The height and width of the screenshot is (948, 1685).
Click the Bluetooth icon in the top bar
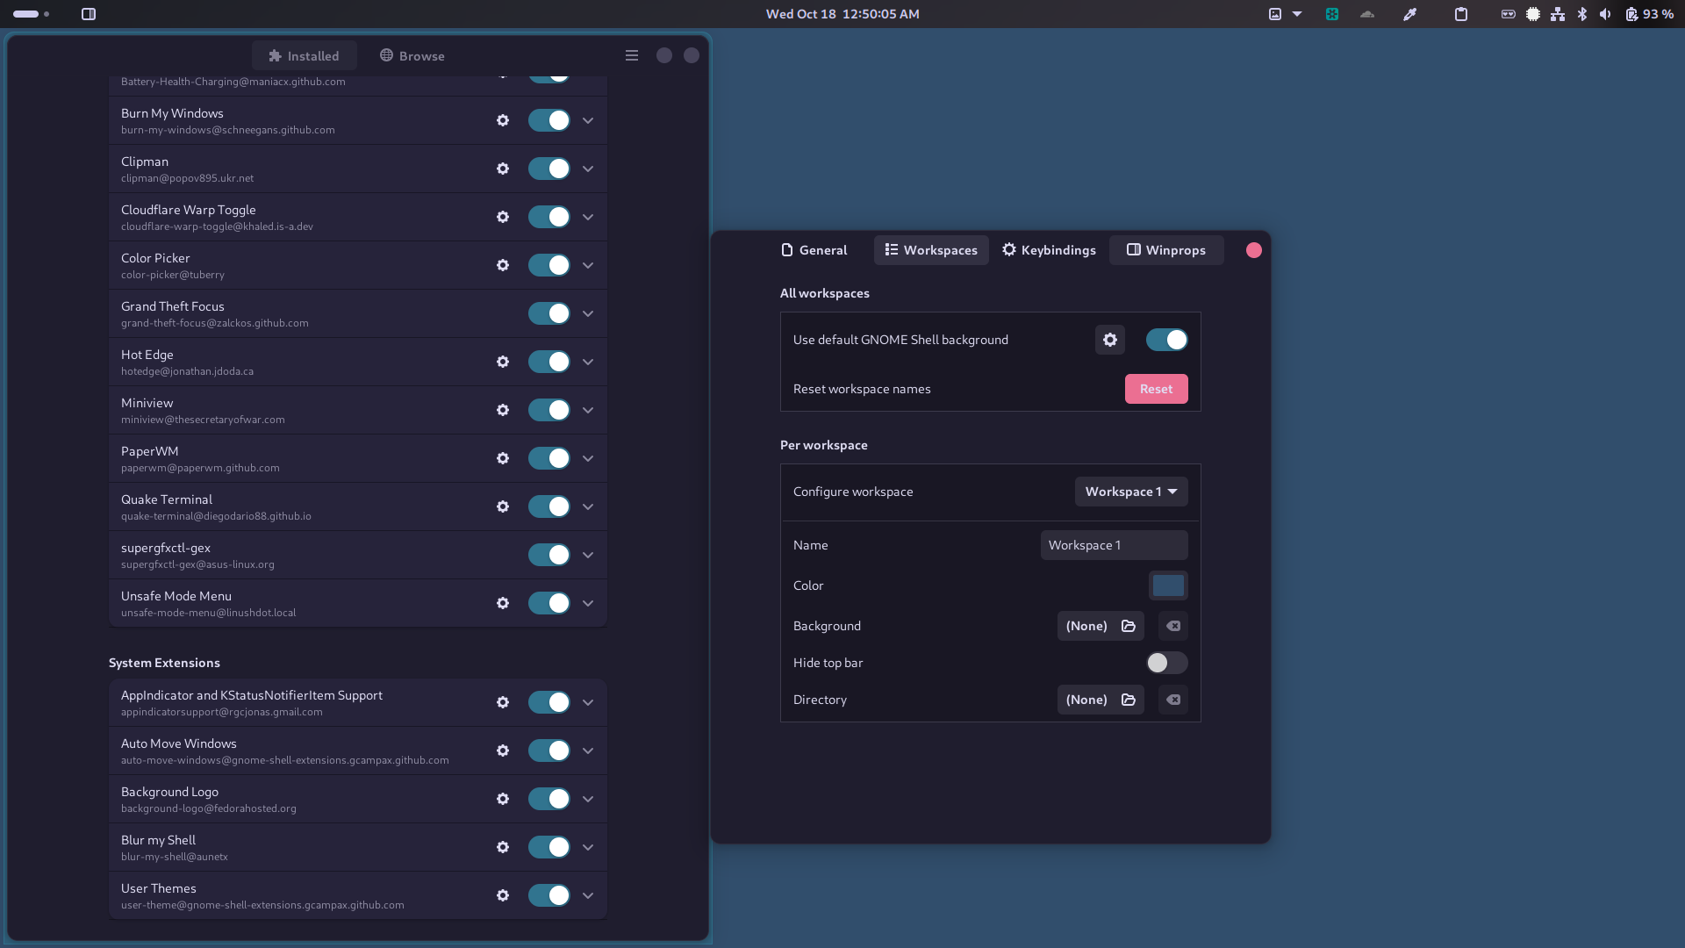[1582, 13]
